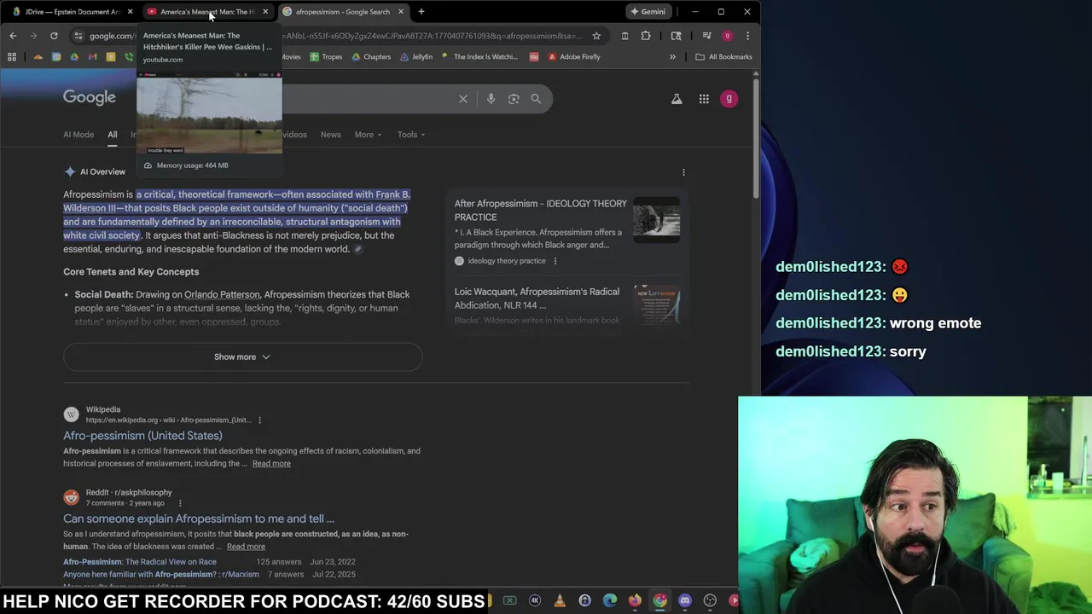1092x614 pixels.
Task: Open Reddit result three-dot menu
Action: click(179, 503)
